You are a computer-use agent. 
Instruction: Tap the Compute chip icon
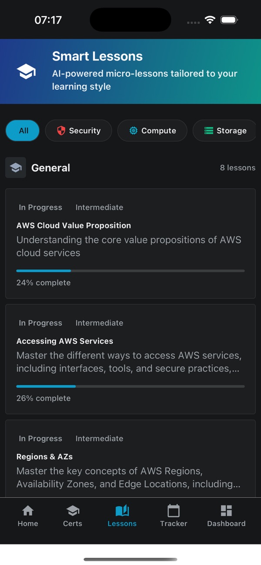pyautogui.click(x=134, y=130)
